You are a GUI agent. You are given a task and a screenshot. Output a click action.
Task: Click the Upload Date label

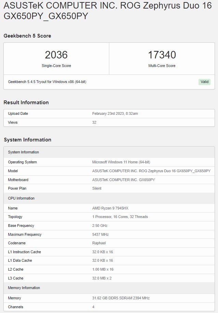(x=18, y=113)
